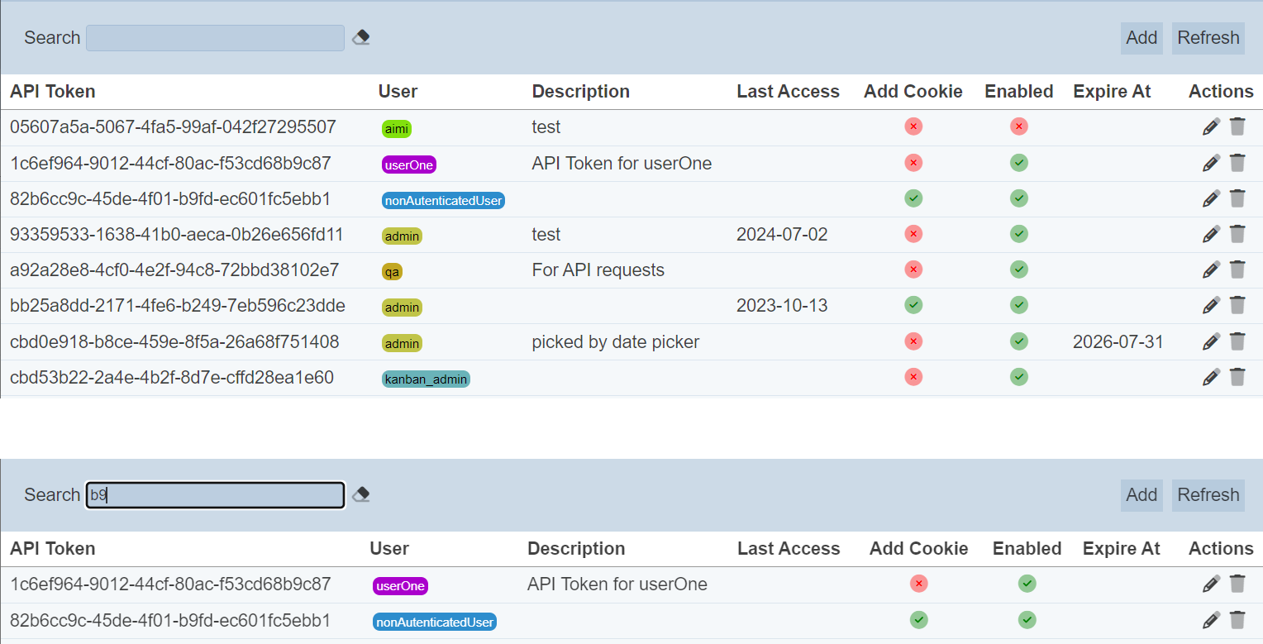
Task: Delete the 'picked by date picker' token
Action: tap(1237, 341)
